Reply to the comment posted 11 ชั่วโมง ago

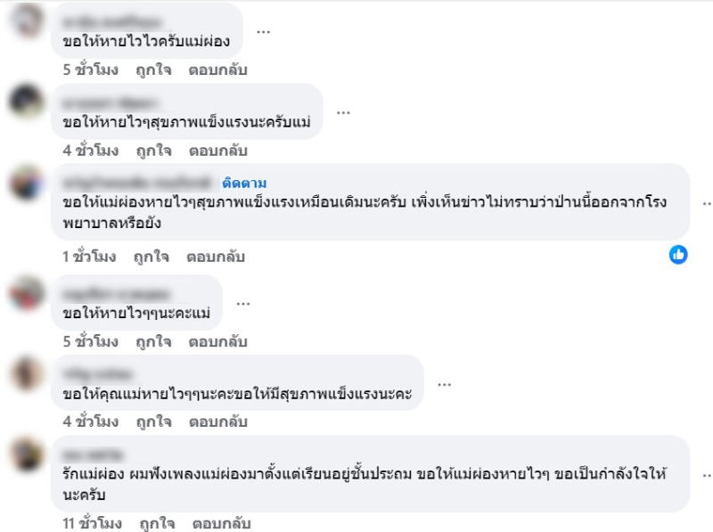221,523
